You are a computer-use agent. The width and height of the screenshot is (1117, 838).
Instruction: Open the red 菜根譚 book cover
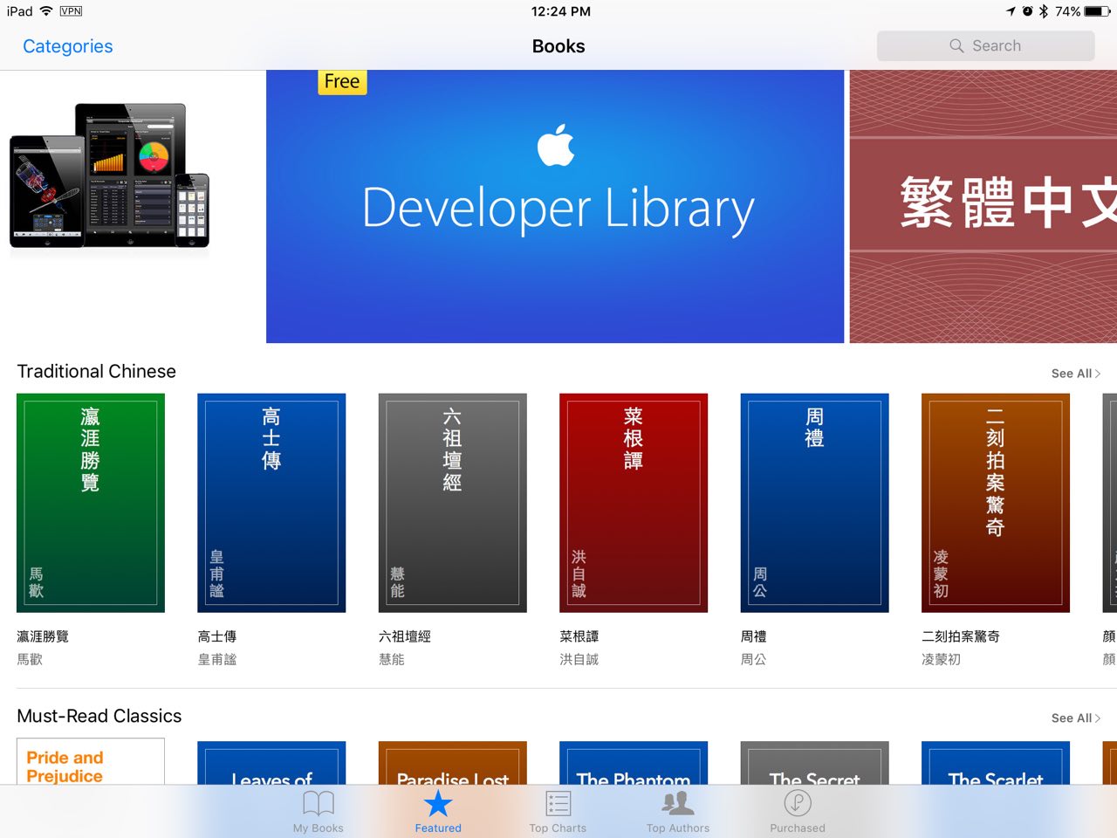(633, 503)
